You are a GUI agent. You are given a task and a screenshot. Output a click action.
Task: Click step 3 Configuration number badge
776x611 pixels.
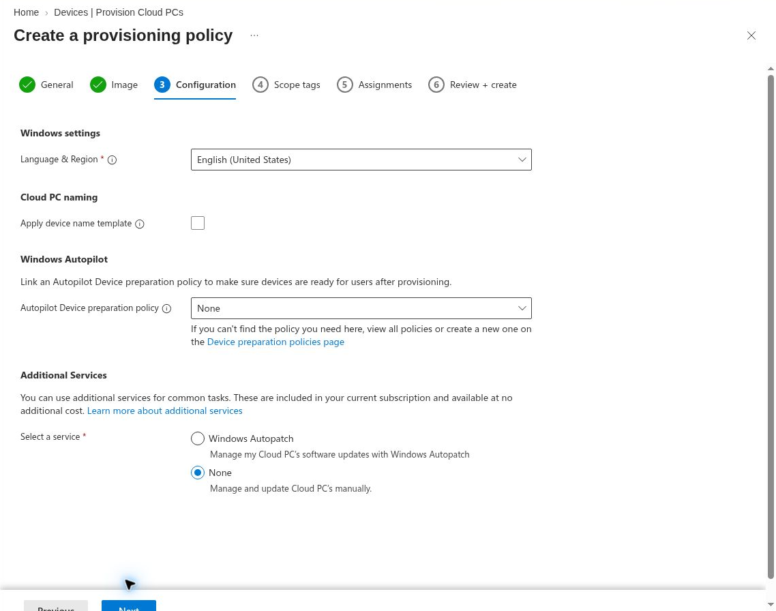(162, 85)
